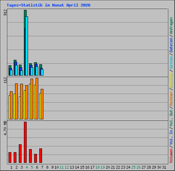Viewport: 175px width, 171px height.
Task: Click green day '5' on the x-axis
Action: coord(32,167)
